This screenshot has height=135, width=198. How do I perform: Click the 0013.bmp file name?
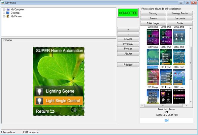(x=153, y=87)
